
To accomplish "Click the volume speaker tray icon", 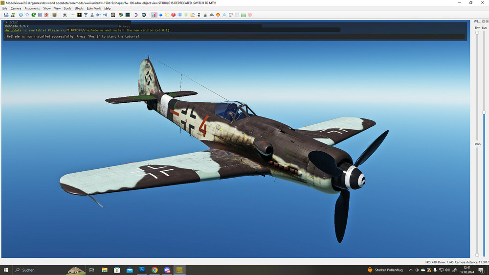I will pyautogui.click(x=447, y=270).
